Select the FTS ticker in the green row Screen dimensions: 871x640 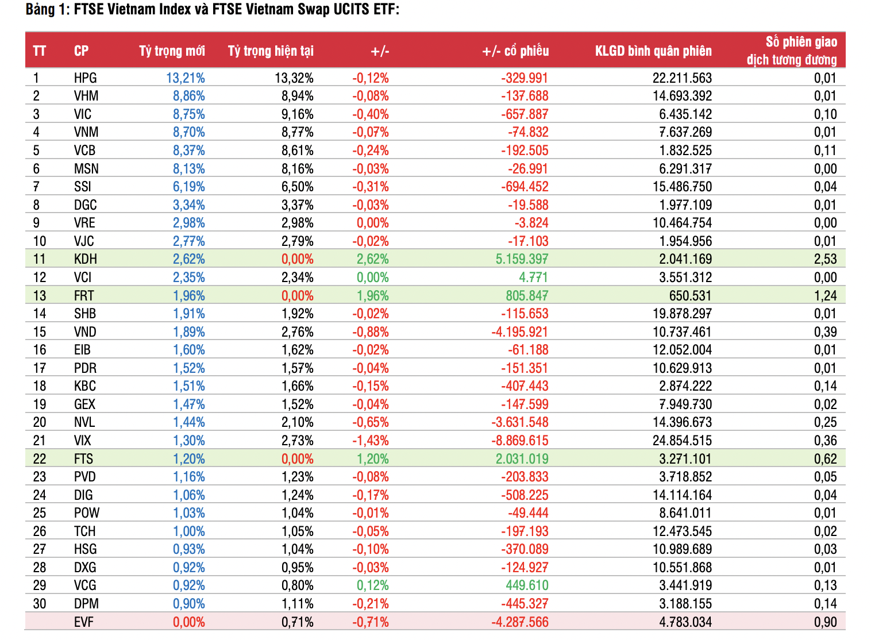pos(83,459)
